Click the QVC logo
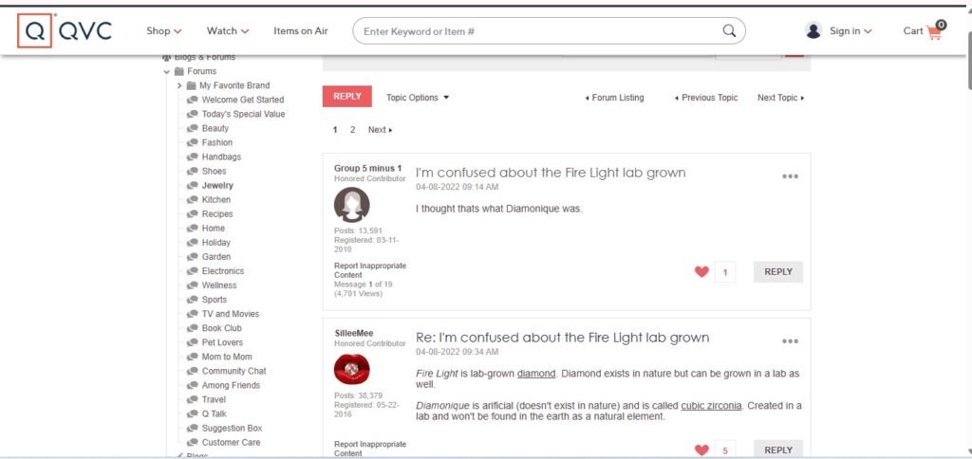The height and width of the screenshot is (459, 972). [x=65, y=30]
